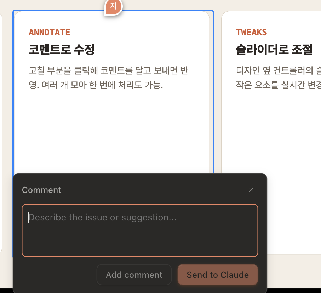Click the Add comment button
Screen dimensions: 321x293
click(134, 275)
